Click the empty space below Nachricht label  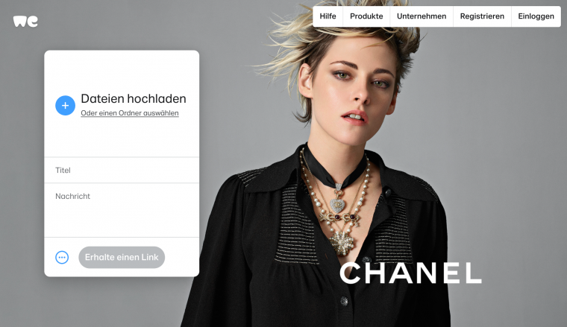(122, 218)
